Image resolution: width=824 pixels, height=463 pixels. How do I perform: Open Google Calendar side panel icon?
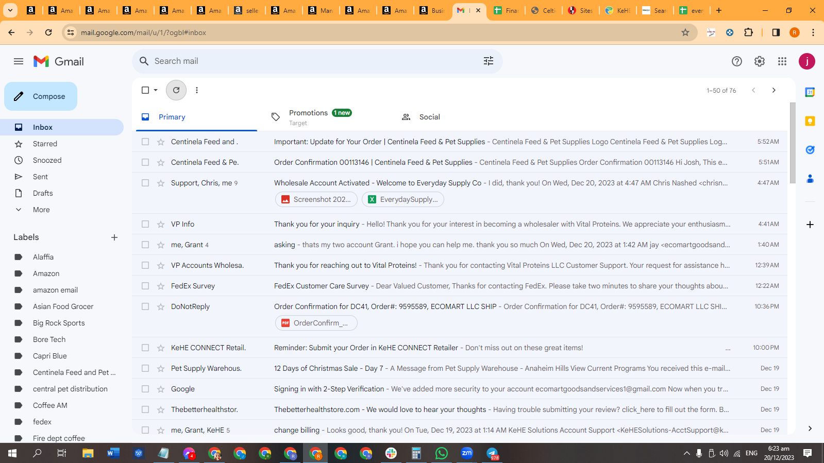[x=810, y=92]
